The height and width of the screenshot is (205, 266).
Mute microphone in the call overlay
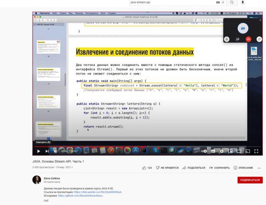226,39
